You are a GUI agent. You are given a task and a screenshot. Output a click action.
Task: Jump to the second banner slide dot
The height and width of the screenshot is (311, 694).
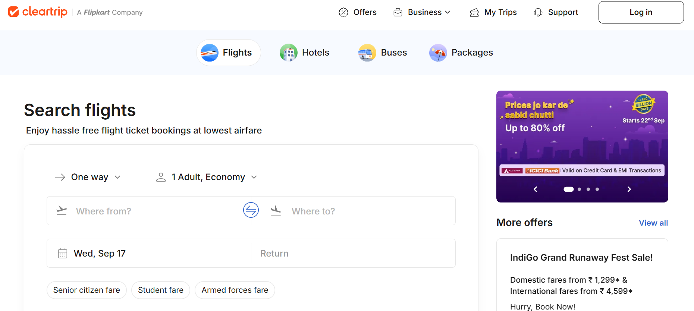579,189
